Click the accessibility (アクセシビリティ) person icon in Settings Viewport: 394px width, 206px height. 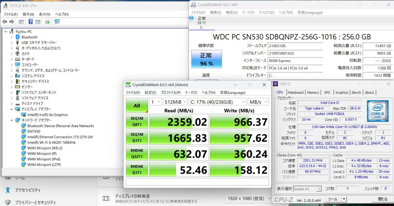8,190
